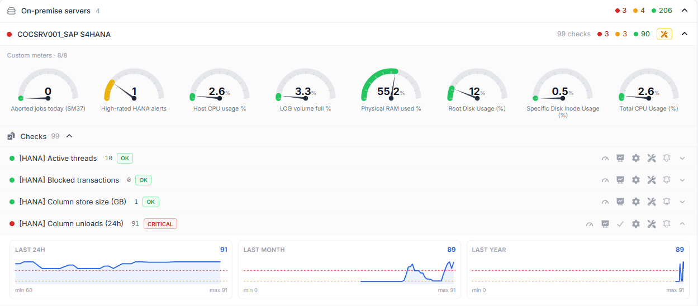Open chart board icon for Active threads
698x306 pixels.
click(620, 158)
